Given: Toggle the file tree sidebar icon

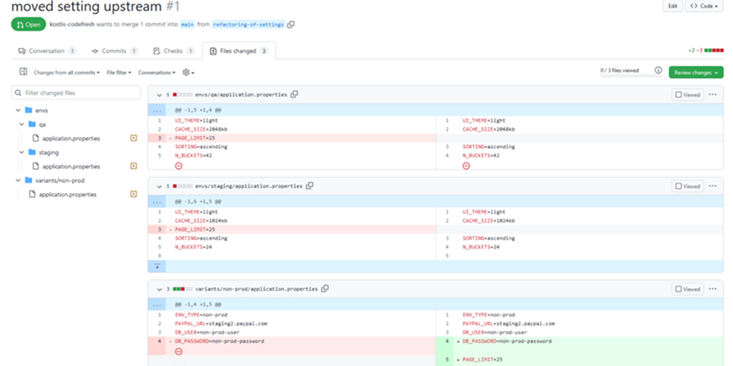Looking at the screenshot, I should (23, 71).
